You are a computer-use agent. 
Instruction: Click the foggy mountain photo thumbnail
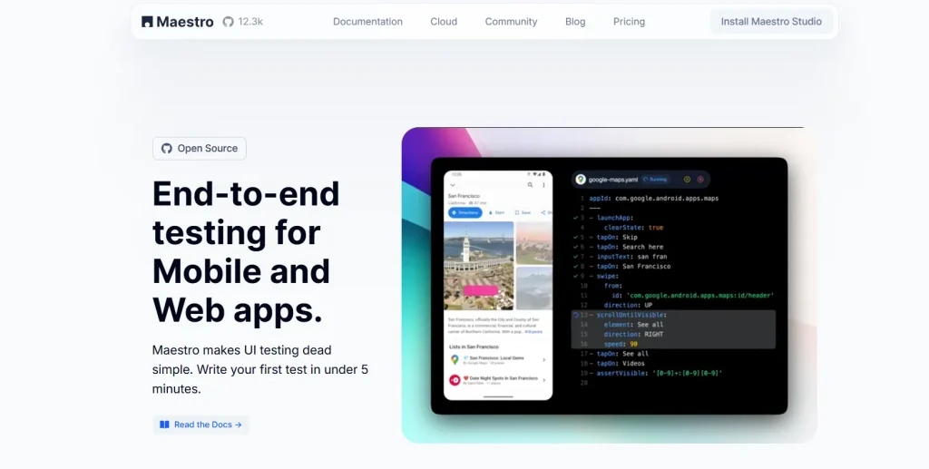tap(534, 288)
